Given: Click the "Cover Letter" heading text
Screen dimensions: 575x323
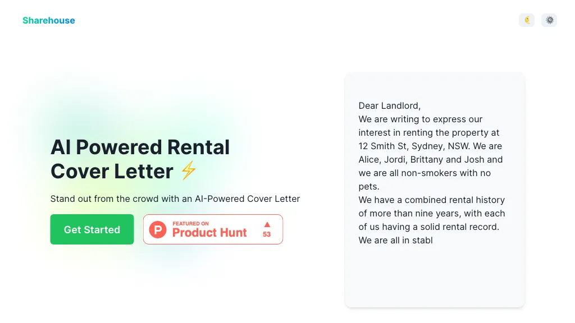Looking at the screenshot, I should coord(112,171).
